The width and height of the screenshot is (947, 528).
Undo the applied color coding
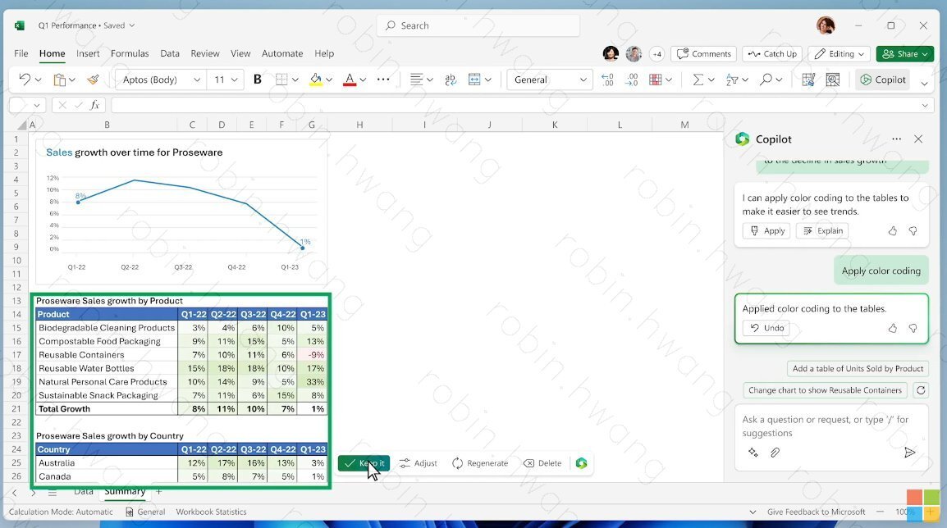coord(766,328)
